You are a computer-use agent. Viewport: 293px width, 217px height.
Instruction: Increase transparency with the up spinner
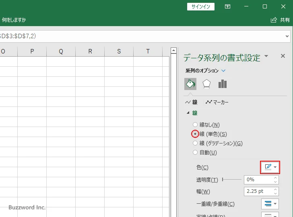275,178
